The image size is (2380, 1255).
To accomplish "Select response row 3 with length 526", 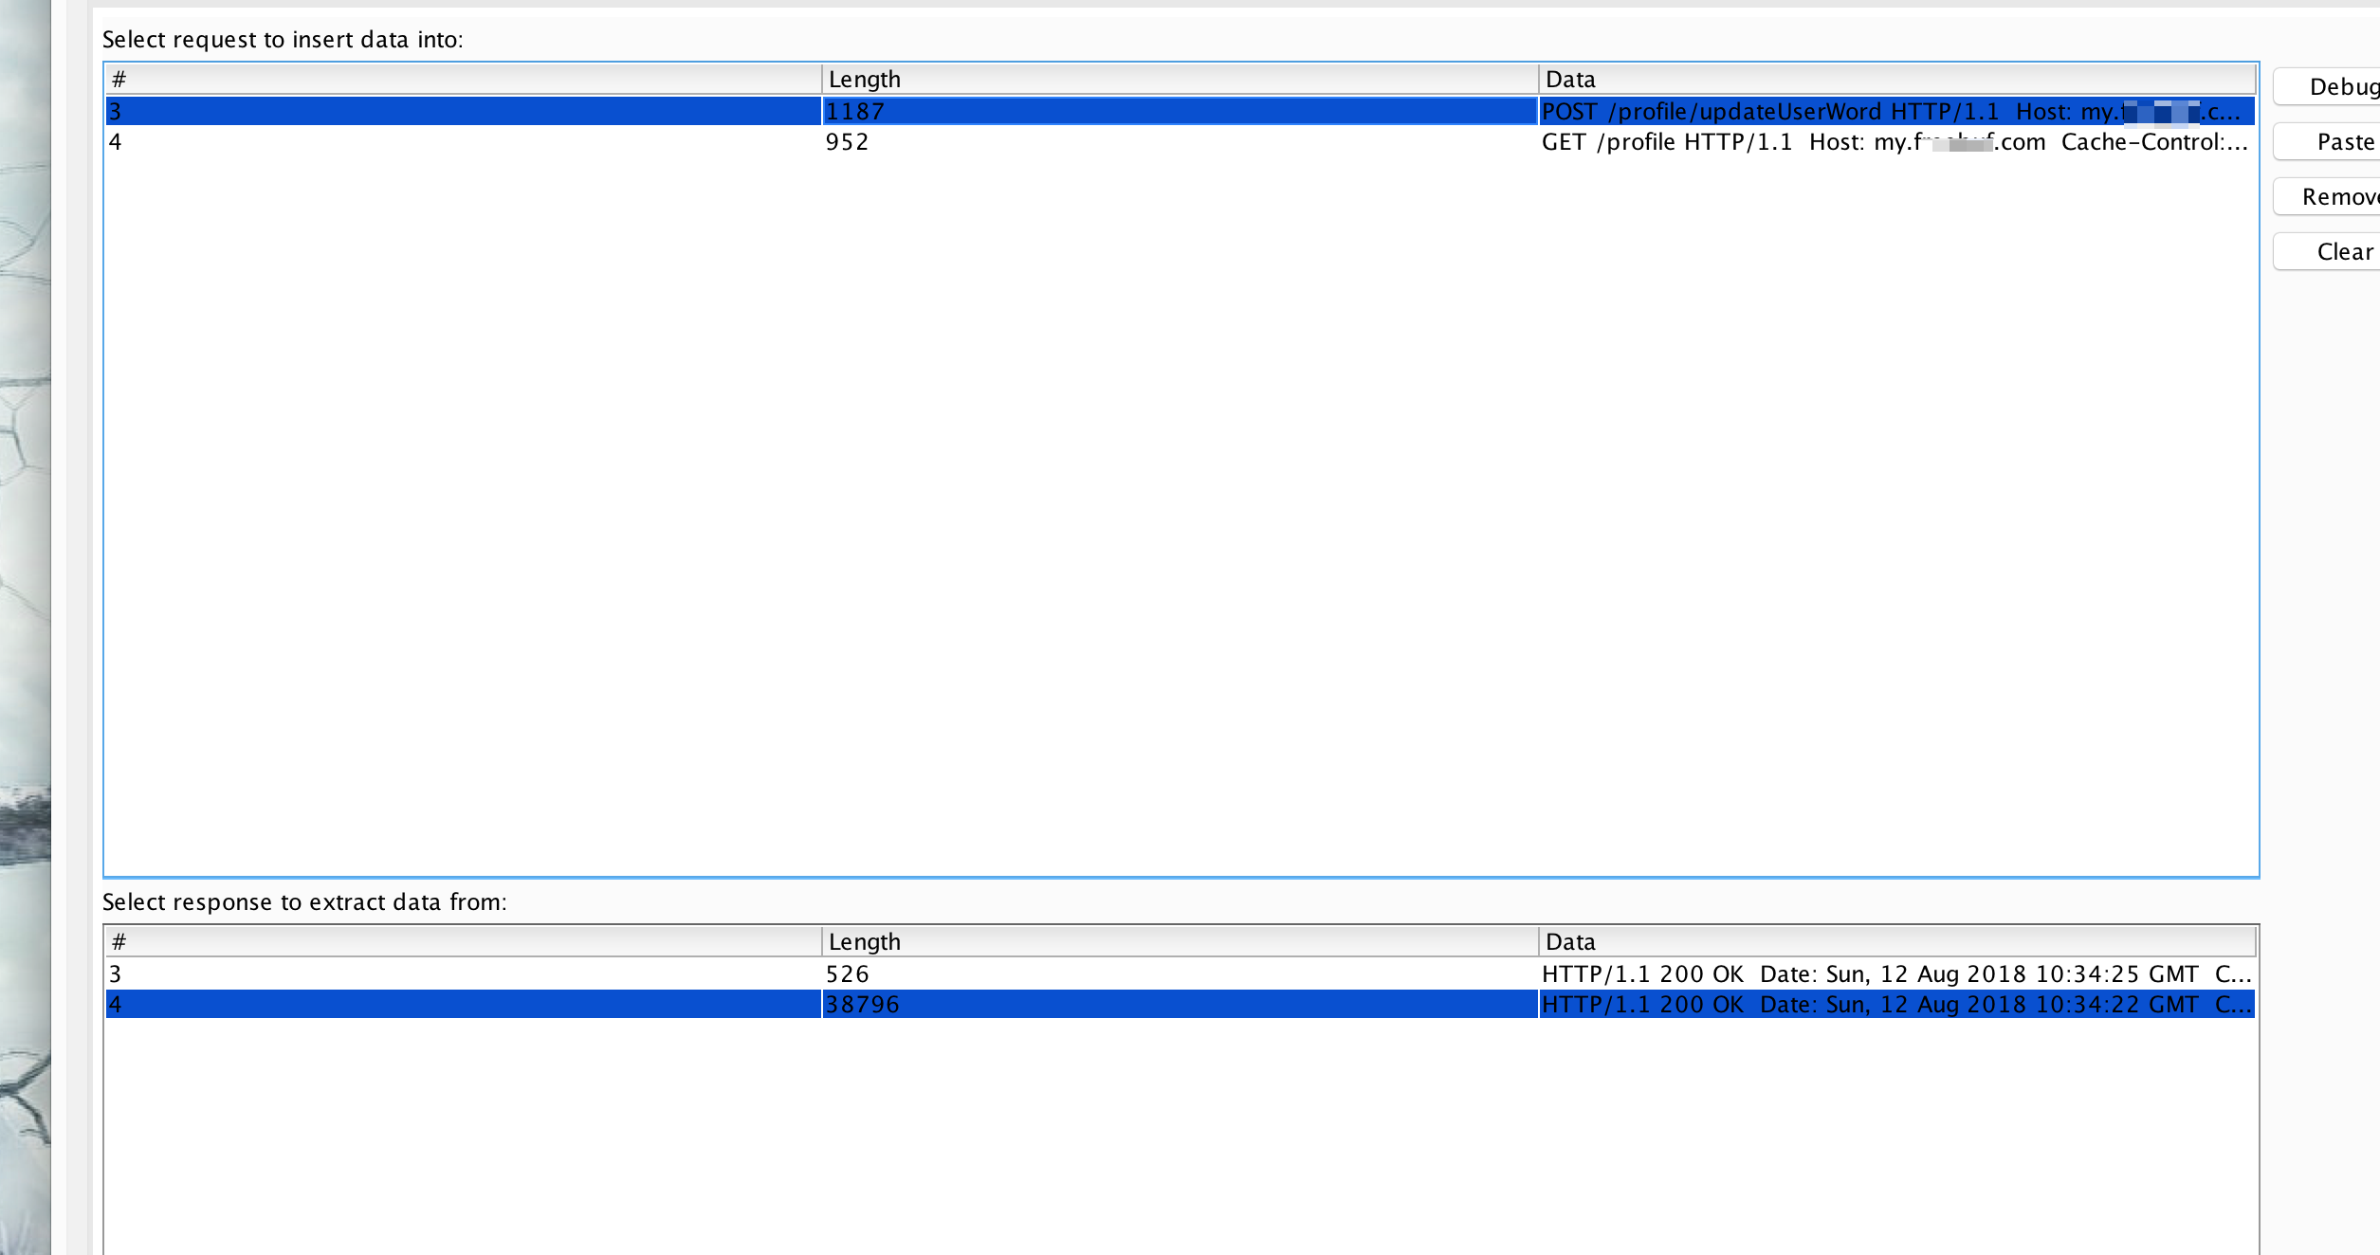I will tap(846, 974).
